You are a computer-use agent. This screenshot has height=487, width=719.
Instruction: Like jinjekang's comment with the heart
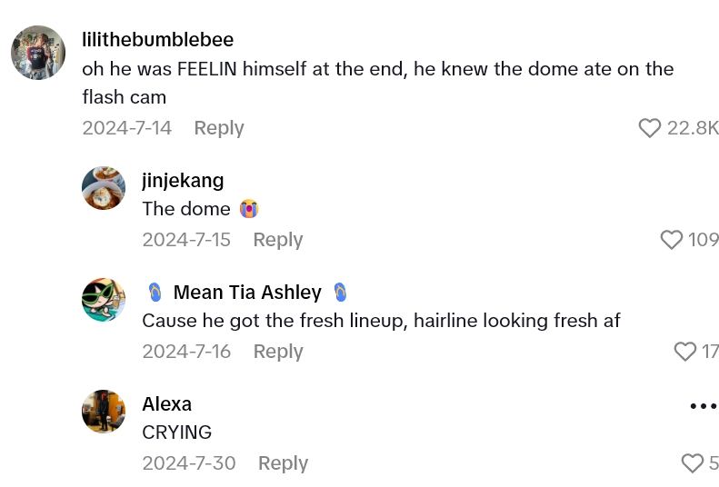[x=671, y=240]
